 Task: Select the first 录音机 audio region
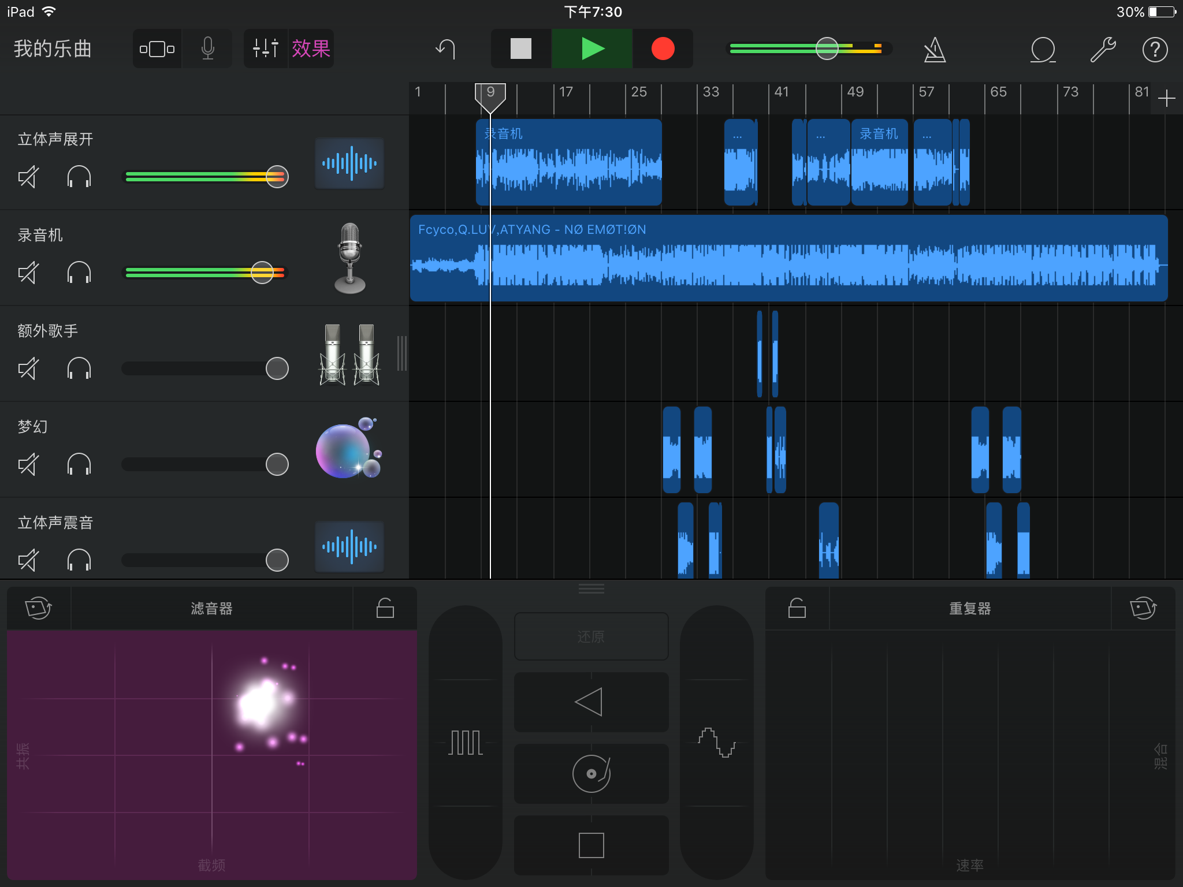coord(568,162)
